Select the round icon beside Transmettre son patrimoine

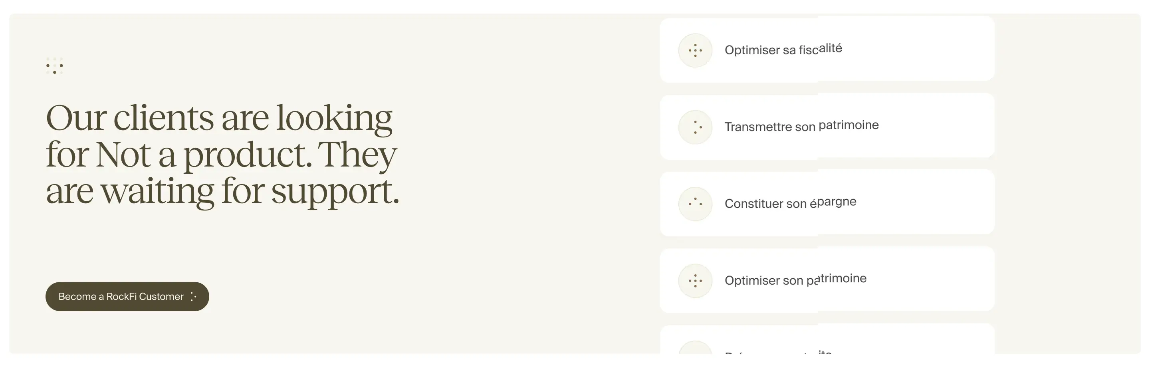(695, 127)
